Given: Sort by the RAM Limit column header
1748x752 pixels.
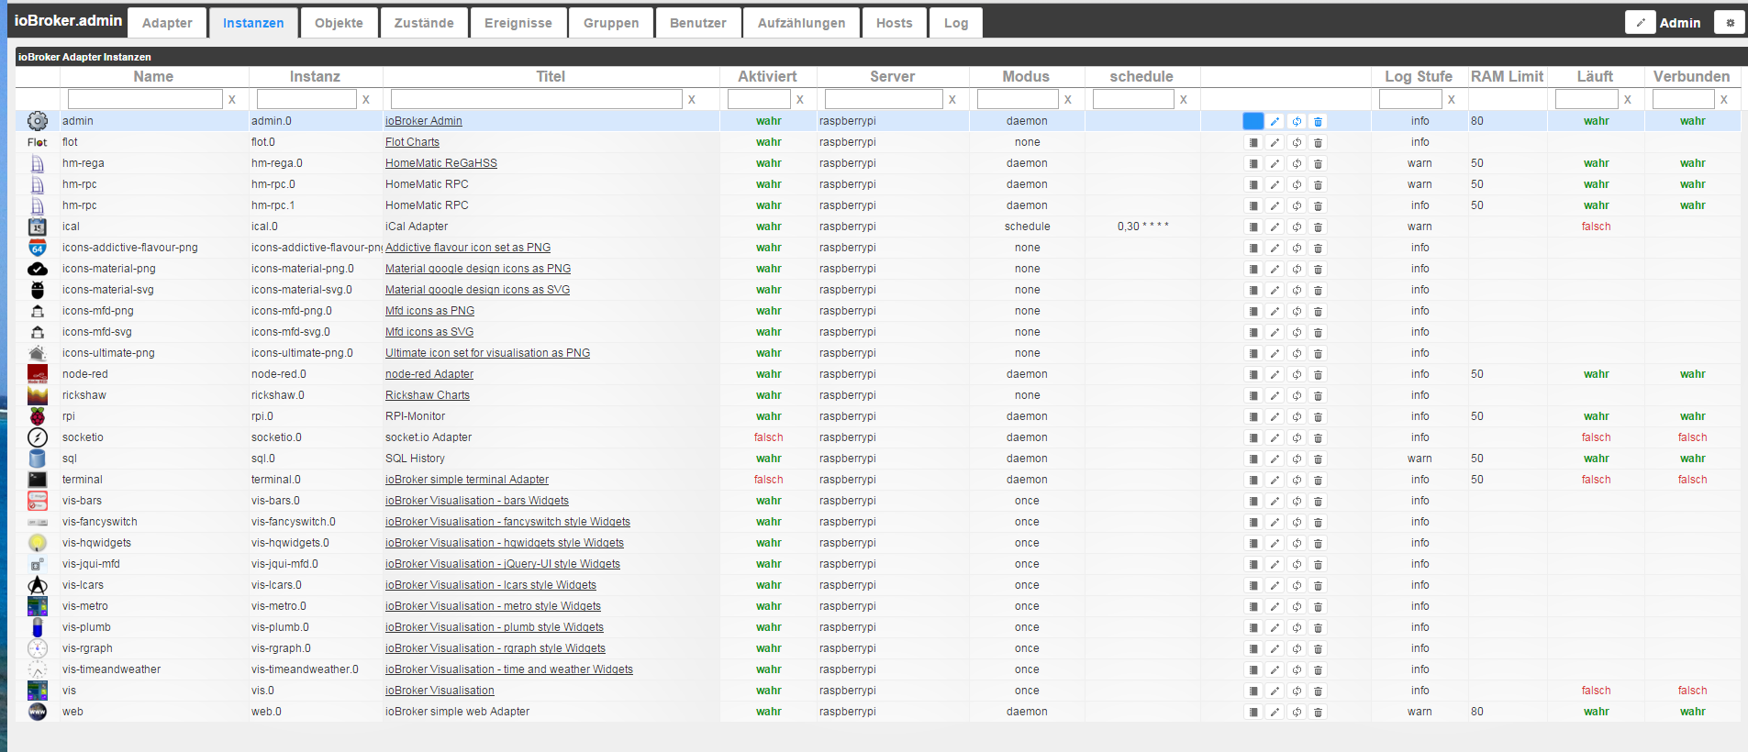Looking at the screenshot, I should tap(1508, 77).
